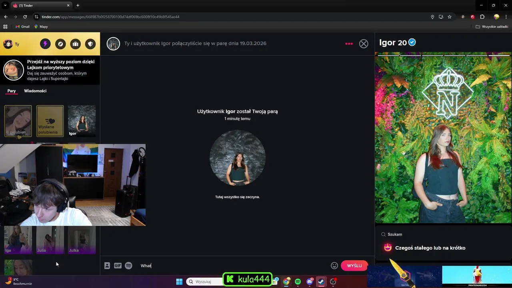Open the Iga match thumbnail
512x288 pixels.
tap(18, 240)
